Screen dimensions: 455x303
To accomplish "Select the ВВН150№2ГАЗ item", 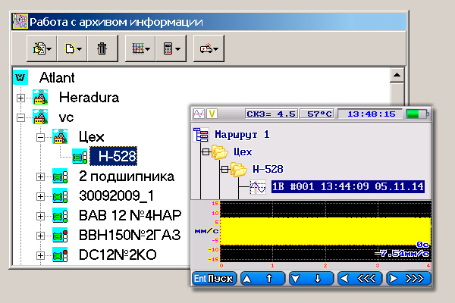I will [130, 235].
